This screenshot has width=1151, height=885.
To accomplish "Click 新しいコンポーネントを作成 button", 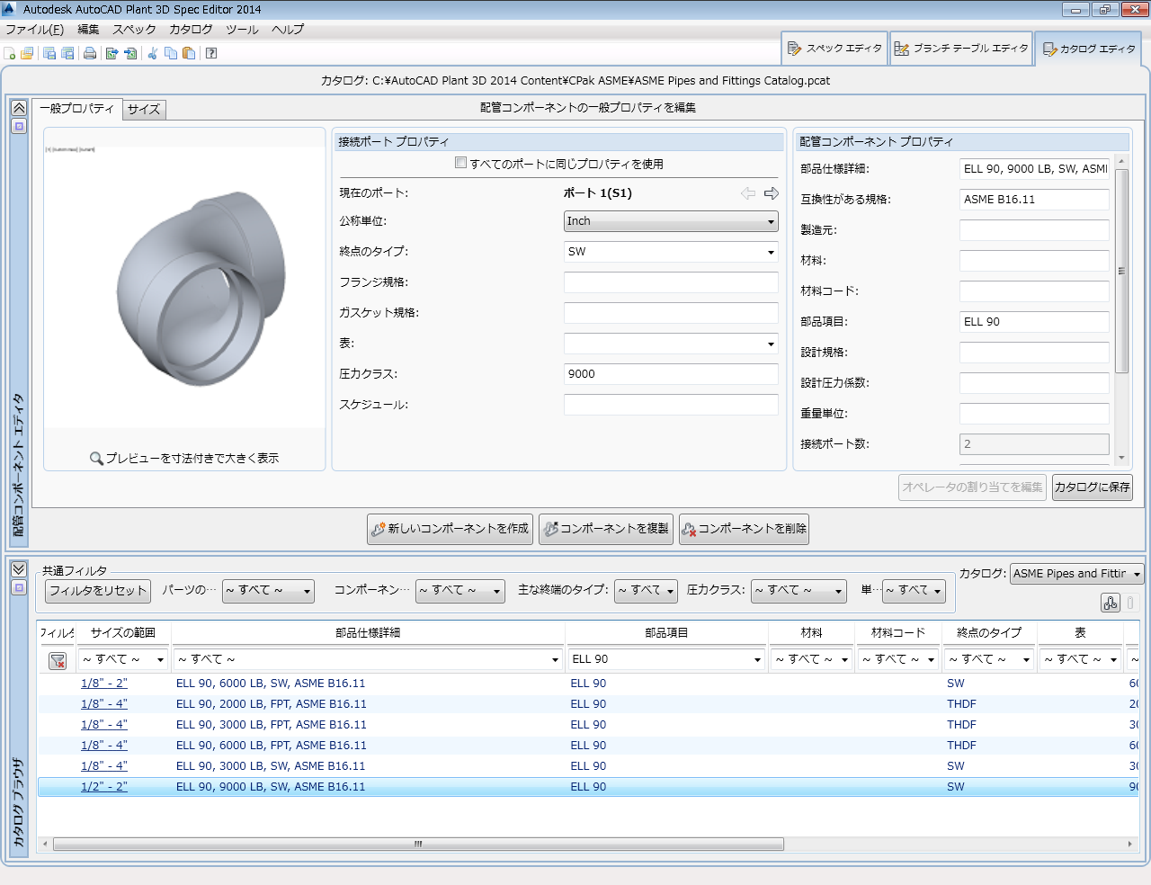I will pyautogui.click(x=450, y=529).
